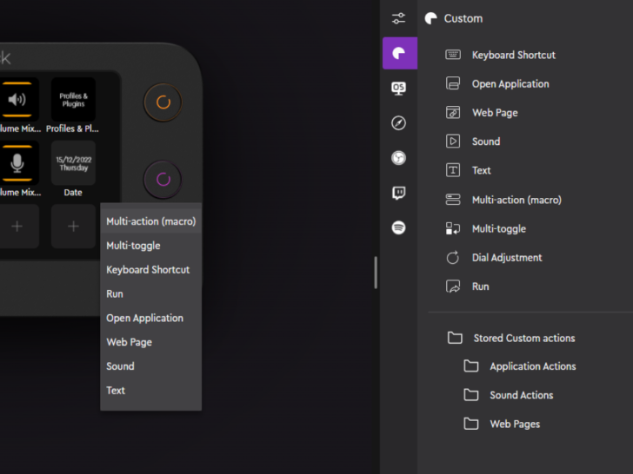Viewport: 633px width, 474px height.
Task: Click the Stored Custom actions folder icon
Action: (455, 338)
